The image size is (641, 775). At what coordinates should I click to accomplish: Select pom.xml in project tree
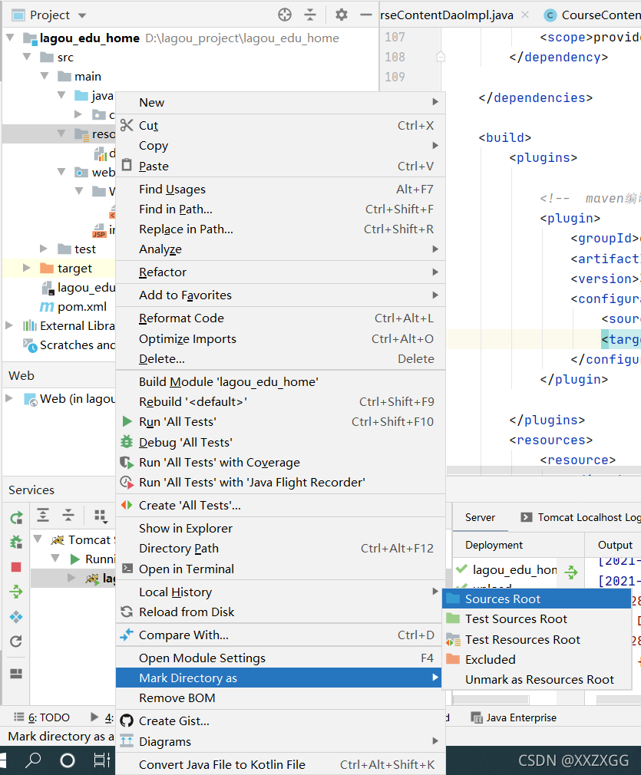click(x=73, y=306)
